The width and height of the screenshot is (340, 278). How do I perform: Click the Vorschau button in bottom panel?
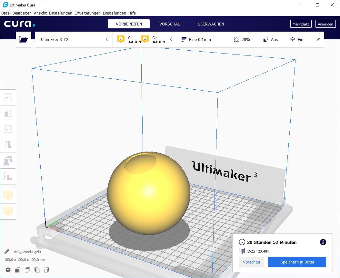point(251,262)
